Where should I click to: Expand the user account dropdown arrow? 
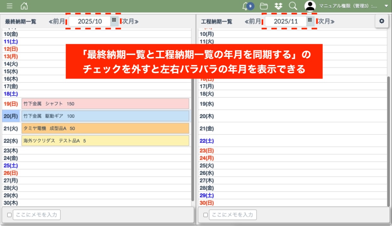coord(386,6)
